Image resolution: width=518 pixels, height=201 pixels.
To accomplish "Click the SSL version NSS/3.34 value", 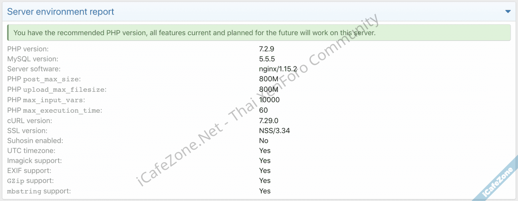I will pos(274,130).
